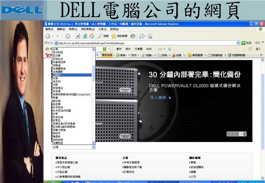The width and height of the screenshot is (265, 183).
Task: Click the Print printer icon
Action: (150, 36)
